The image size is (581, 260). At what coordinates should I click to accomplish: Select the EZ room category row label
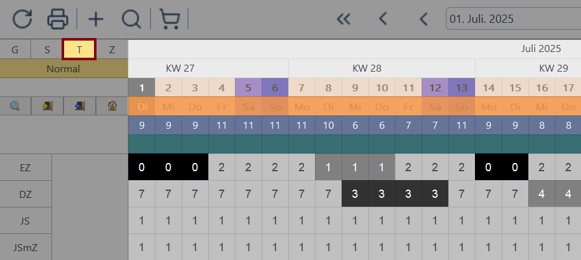pos(25,167)
